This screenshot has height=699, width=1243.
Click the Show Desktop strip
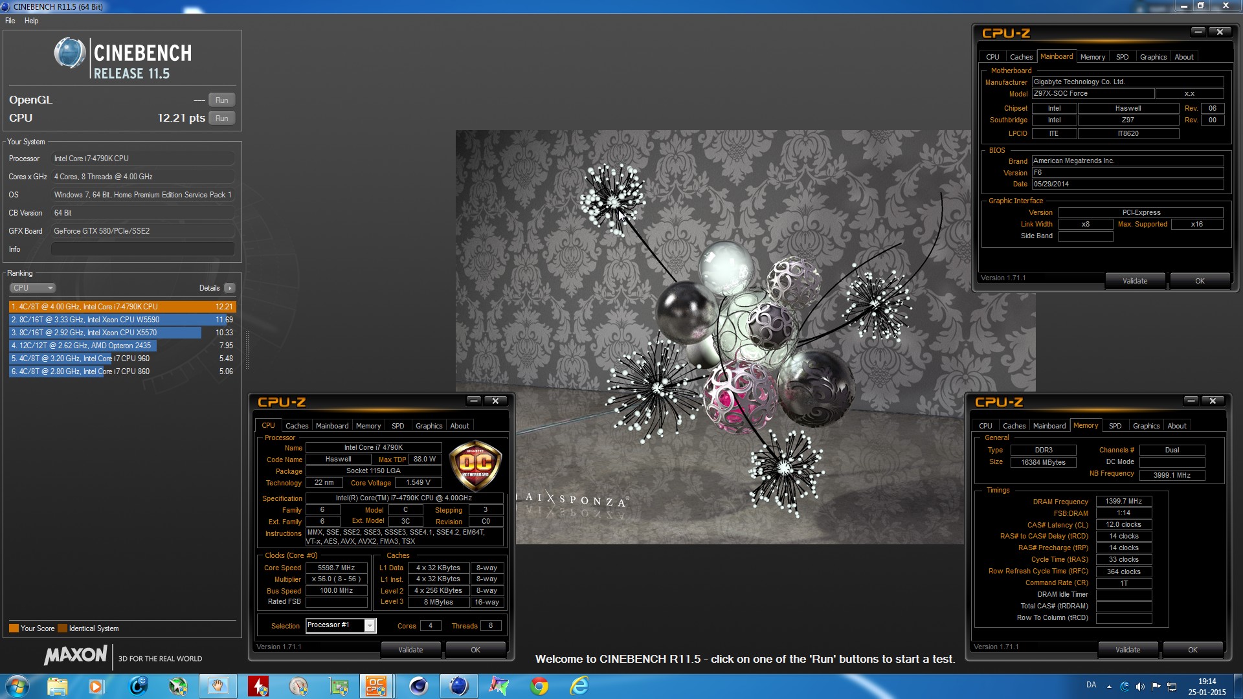point(1238,686)
